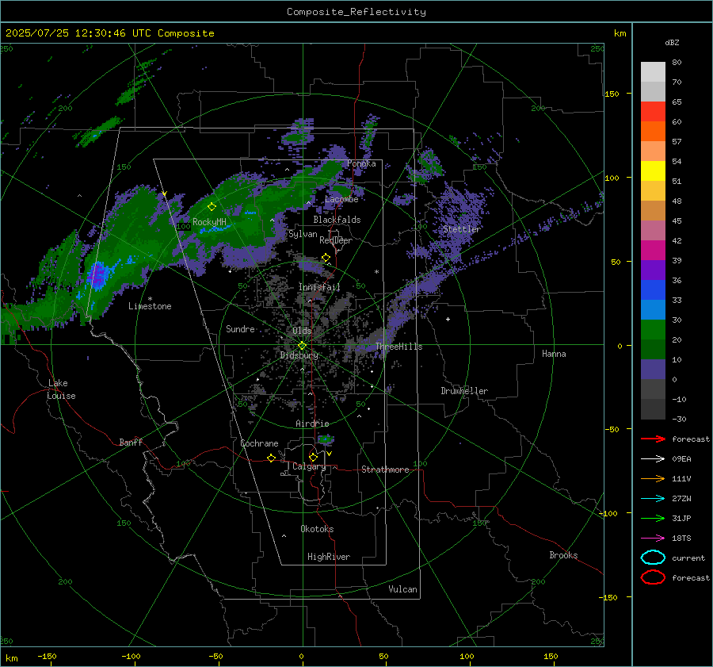Click the Vulcan label
The width and height of the screenshot is (713, 667).
click(x=403, y=589)
